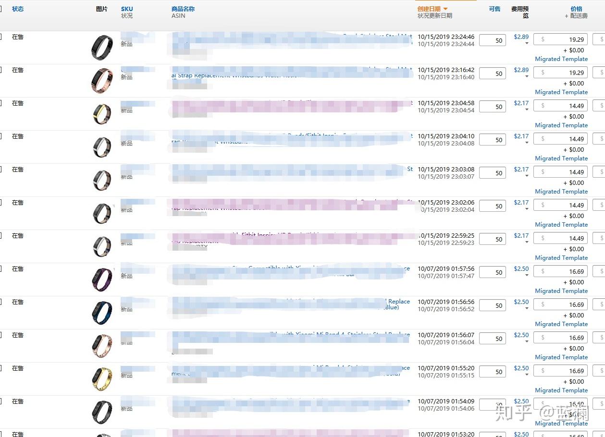This screenshot has width=605, height=437.
Task: Open the purple Mi Band strap thumbnail
Action: (102, 279)
